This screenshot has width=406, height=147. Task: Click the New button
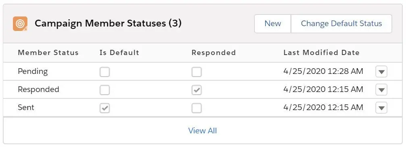(273, 24)
